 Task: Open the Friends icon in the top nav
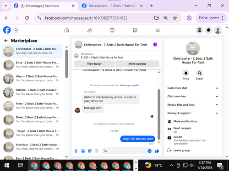[x=89, y=30]
